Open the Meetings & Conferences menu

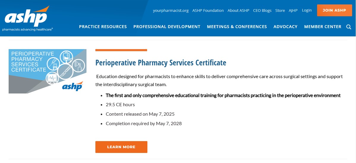(x=237, y=27)
